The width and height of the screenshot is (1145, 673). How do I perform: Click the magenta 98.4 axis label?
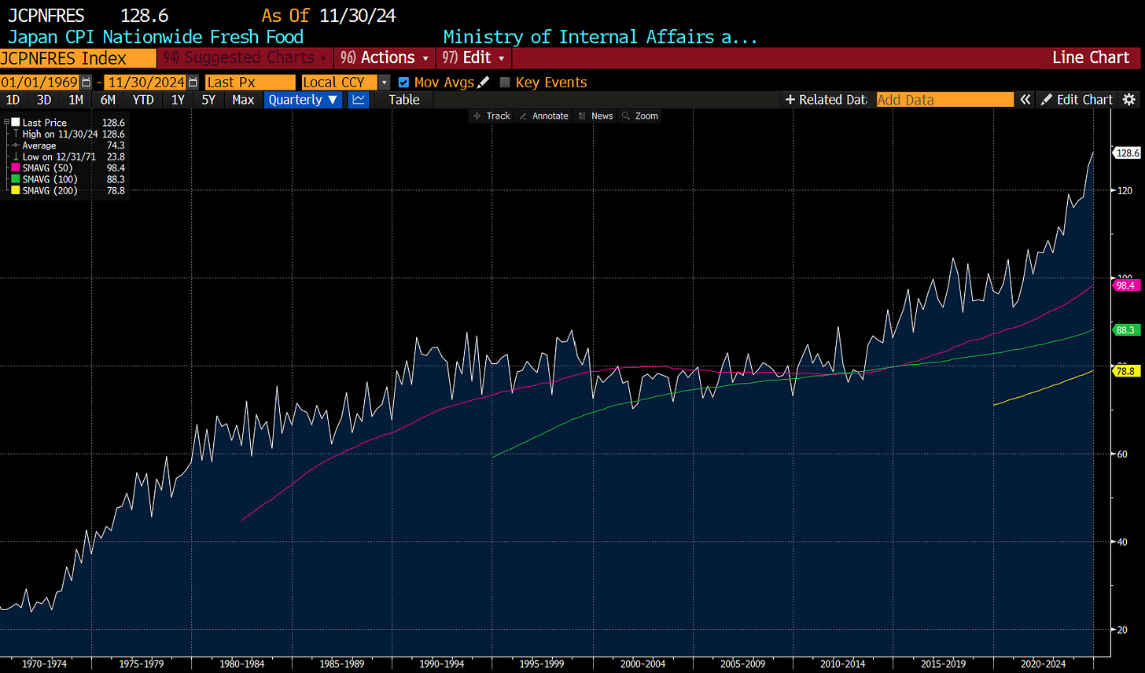(x=1125, y=287)
